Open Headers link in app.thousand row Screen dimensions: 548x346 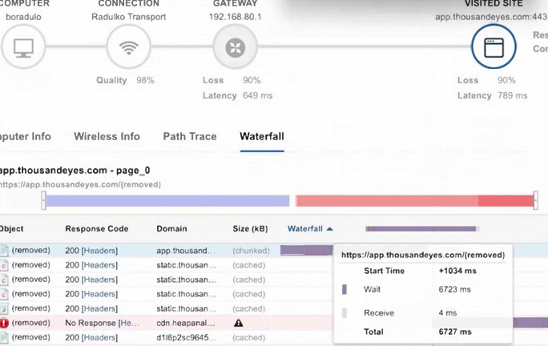coord(99,251)
